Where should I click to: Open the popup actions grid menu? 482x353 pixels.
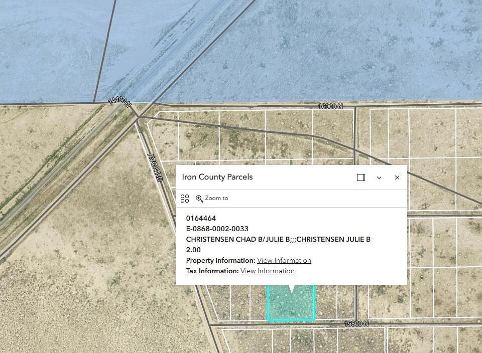[185, 198]
